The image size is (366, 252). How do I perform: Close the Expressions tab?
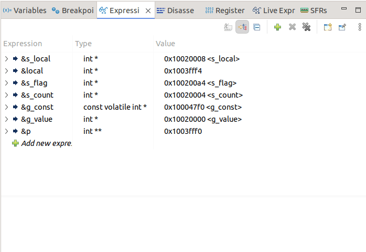pyautogui.click(x=148, y=10)
